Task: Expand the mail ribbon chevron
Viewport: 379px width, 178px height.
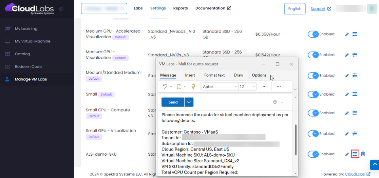Action: [295, 90]
